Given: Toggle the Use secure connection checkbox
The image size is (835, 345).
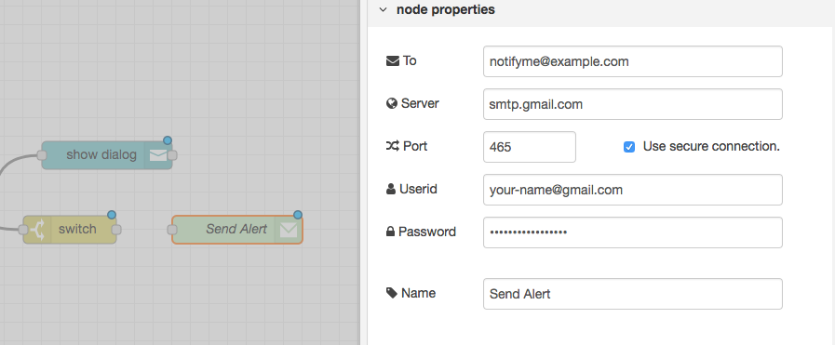Looking at the screenshot, I should [x=629, y=147].
